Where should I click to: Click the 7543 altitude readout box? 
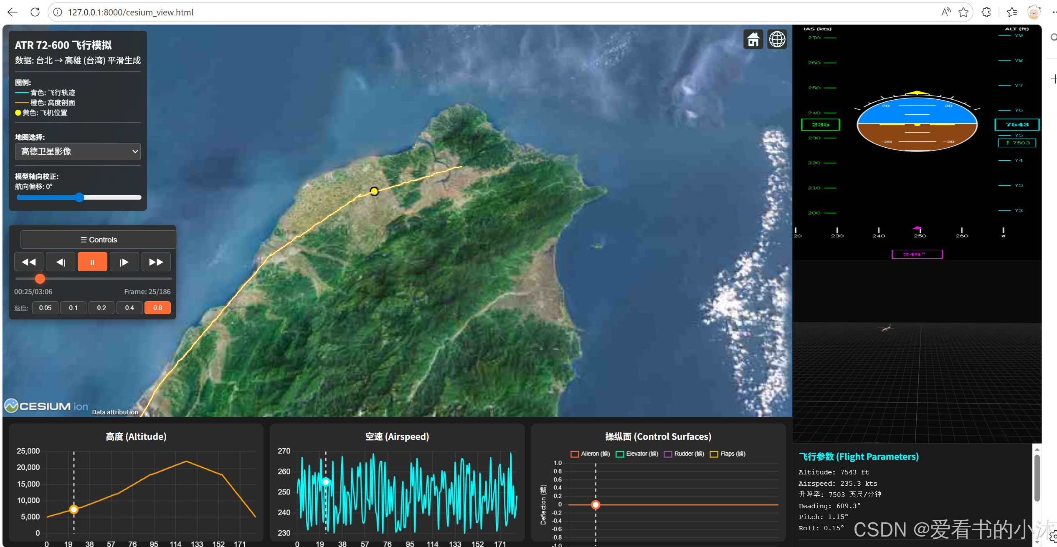(x=1017, y=124)
